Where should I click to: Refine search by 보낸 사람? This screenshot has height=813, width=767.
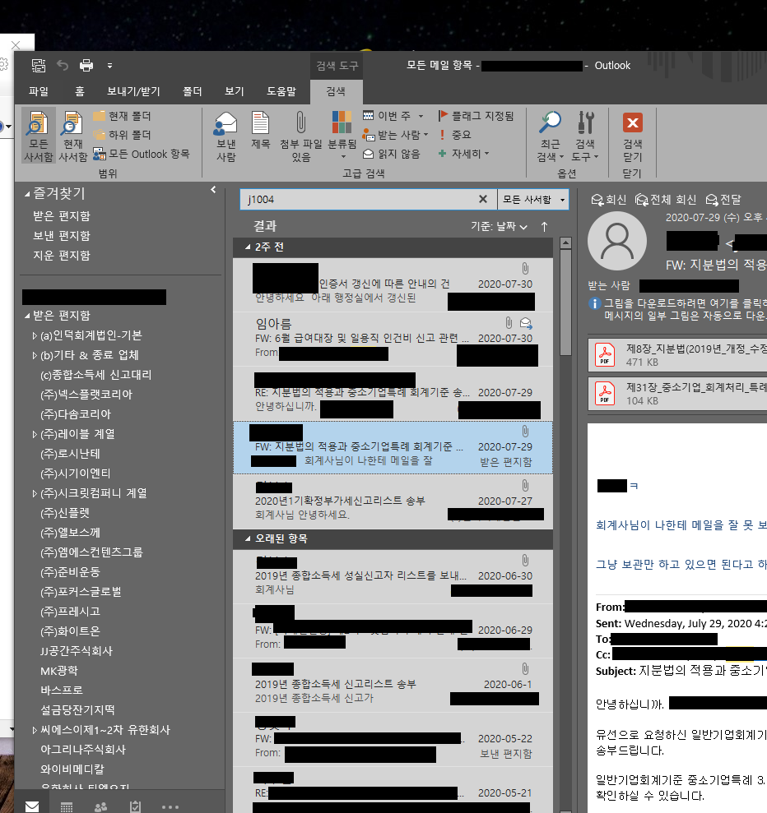(226, 136)
